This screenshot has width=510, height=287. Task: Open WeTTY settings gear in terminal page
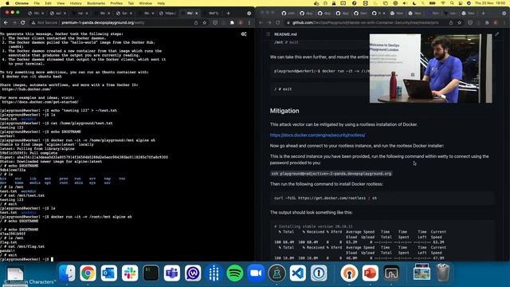(244, 33)
